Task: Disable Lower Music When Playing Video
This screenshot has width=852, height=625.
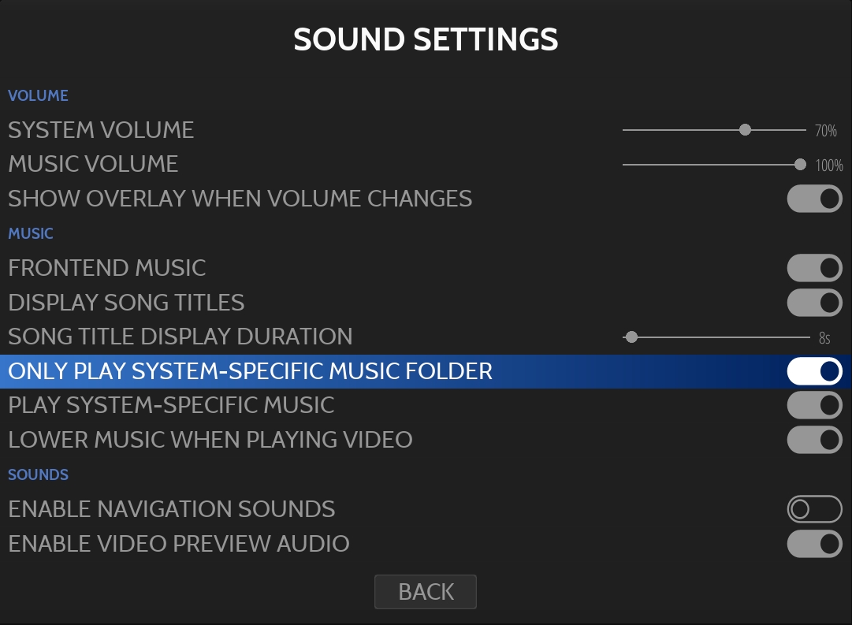Action: tap(814, 440)
